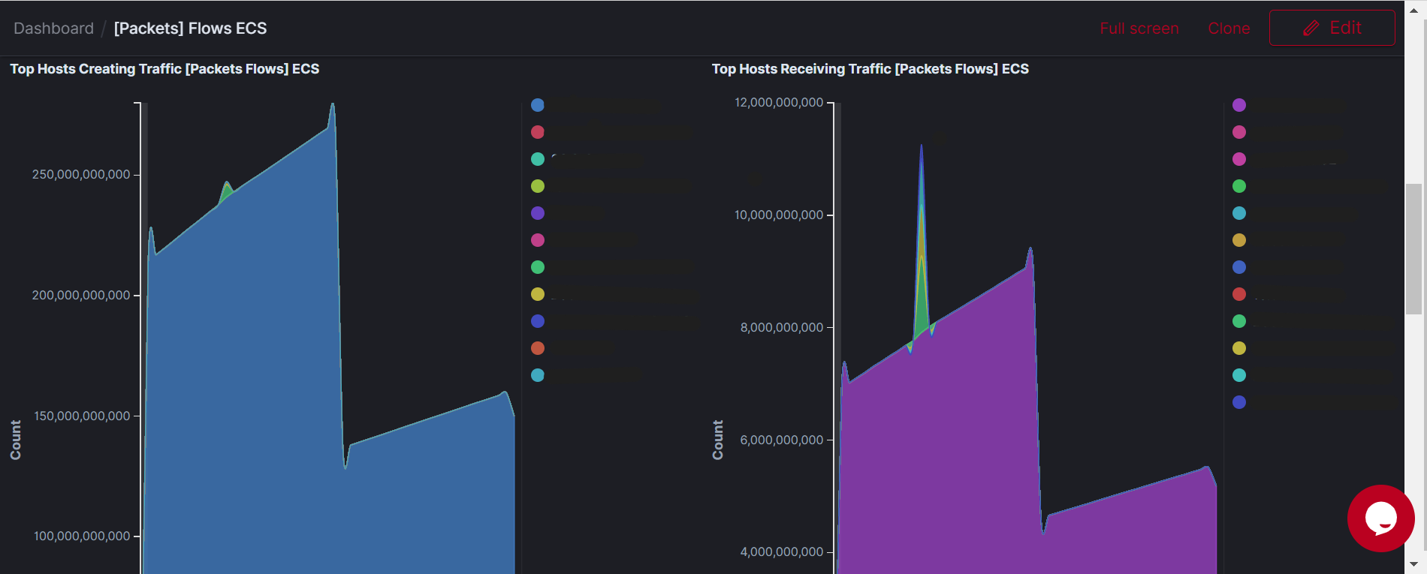This screenshot has height=574, width=1427.
Task: Toggle yellow eighth legend dot, Creating Traffic chart
Action: pos(538,294)
